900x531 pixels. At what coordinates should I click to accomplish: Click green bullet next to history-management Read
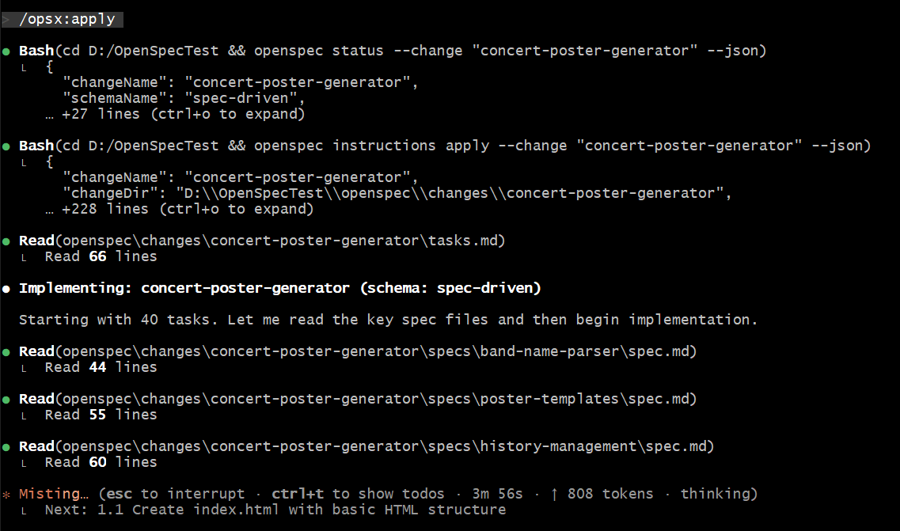click(6, 448)
